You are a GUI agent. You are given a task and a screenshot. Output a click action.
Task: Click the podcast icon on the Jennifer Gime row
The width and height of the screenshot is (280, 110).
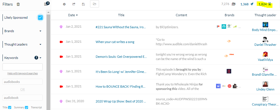(61, 71)
